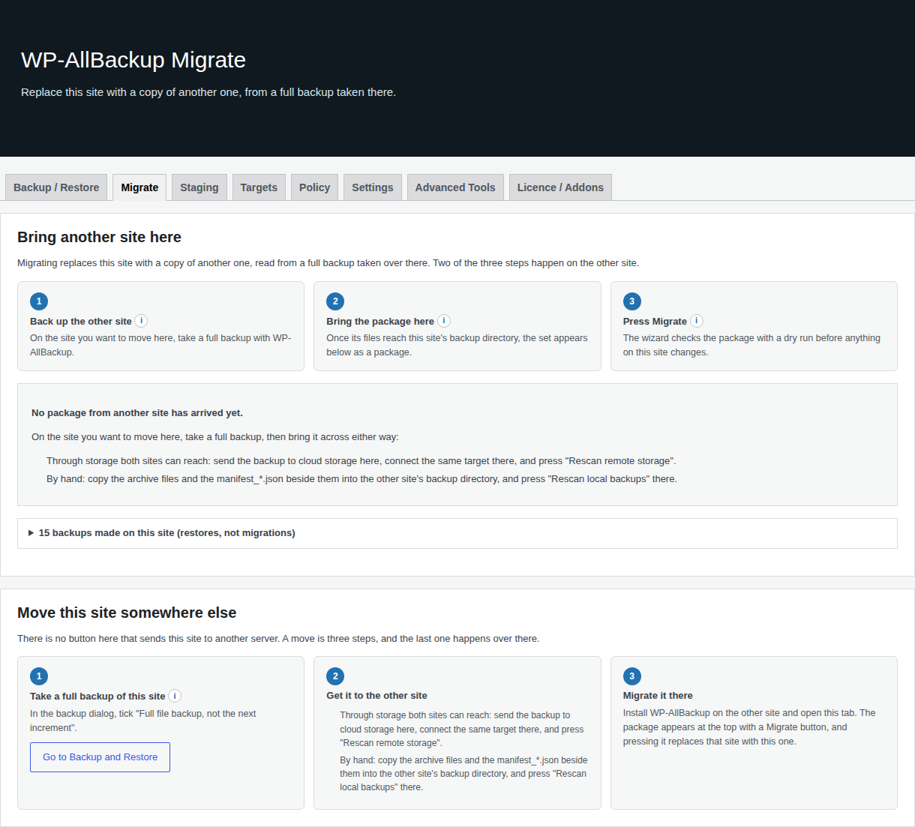Open info icon beside Back up the other site
The width and height of the screenshot is (915, 827).
pyautogui.click(x=141, y=321)
